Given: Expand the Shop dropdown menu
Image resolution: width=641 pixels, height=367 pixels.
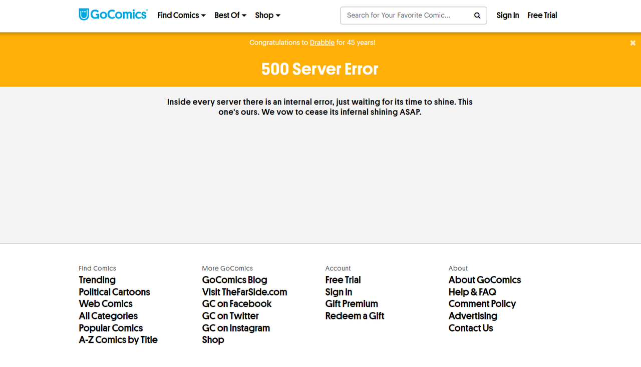Looking at the screenshot, I should [x=267, y=15].
